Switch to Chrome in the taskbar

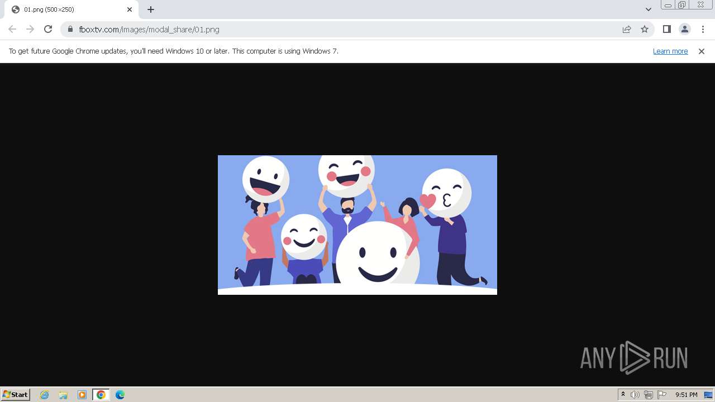pyautogui.click(x=101, y=395)
